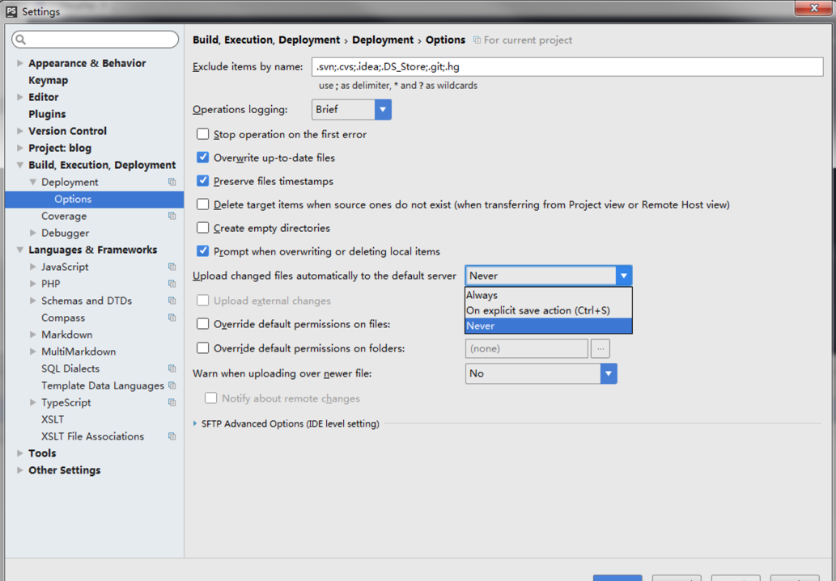The width and height of the screenshot is (836, 581).
Task: Expand the Editor tree node arrow
Action: [x=19, y=98]
